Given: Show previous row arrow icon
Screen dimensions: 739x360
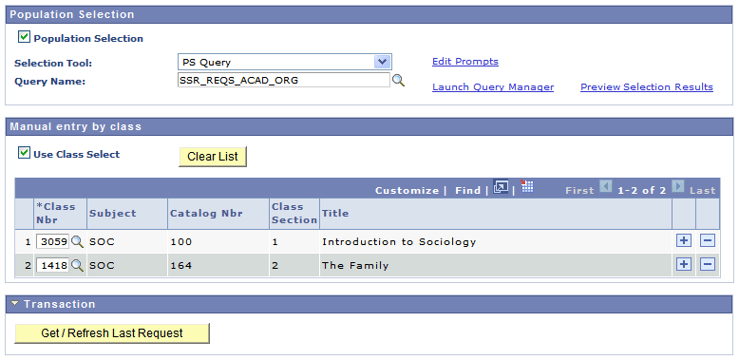Looking at the screenshot, I should point(605,187).
